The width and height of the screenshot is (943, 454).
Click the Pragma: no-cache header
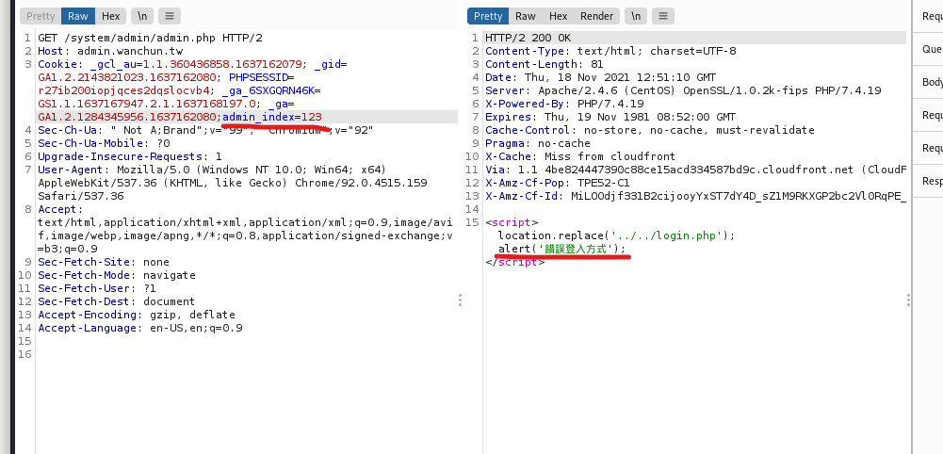click(538, 143)
